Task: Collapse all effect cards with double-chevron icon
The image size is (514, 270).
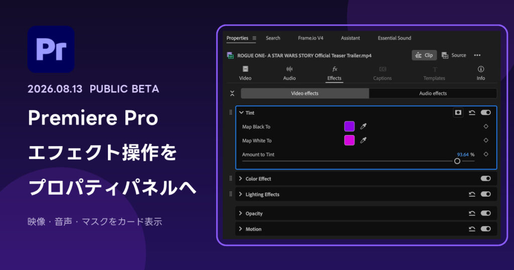Action: point(232,93)
